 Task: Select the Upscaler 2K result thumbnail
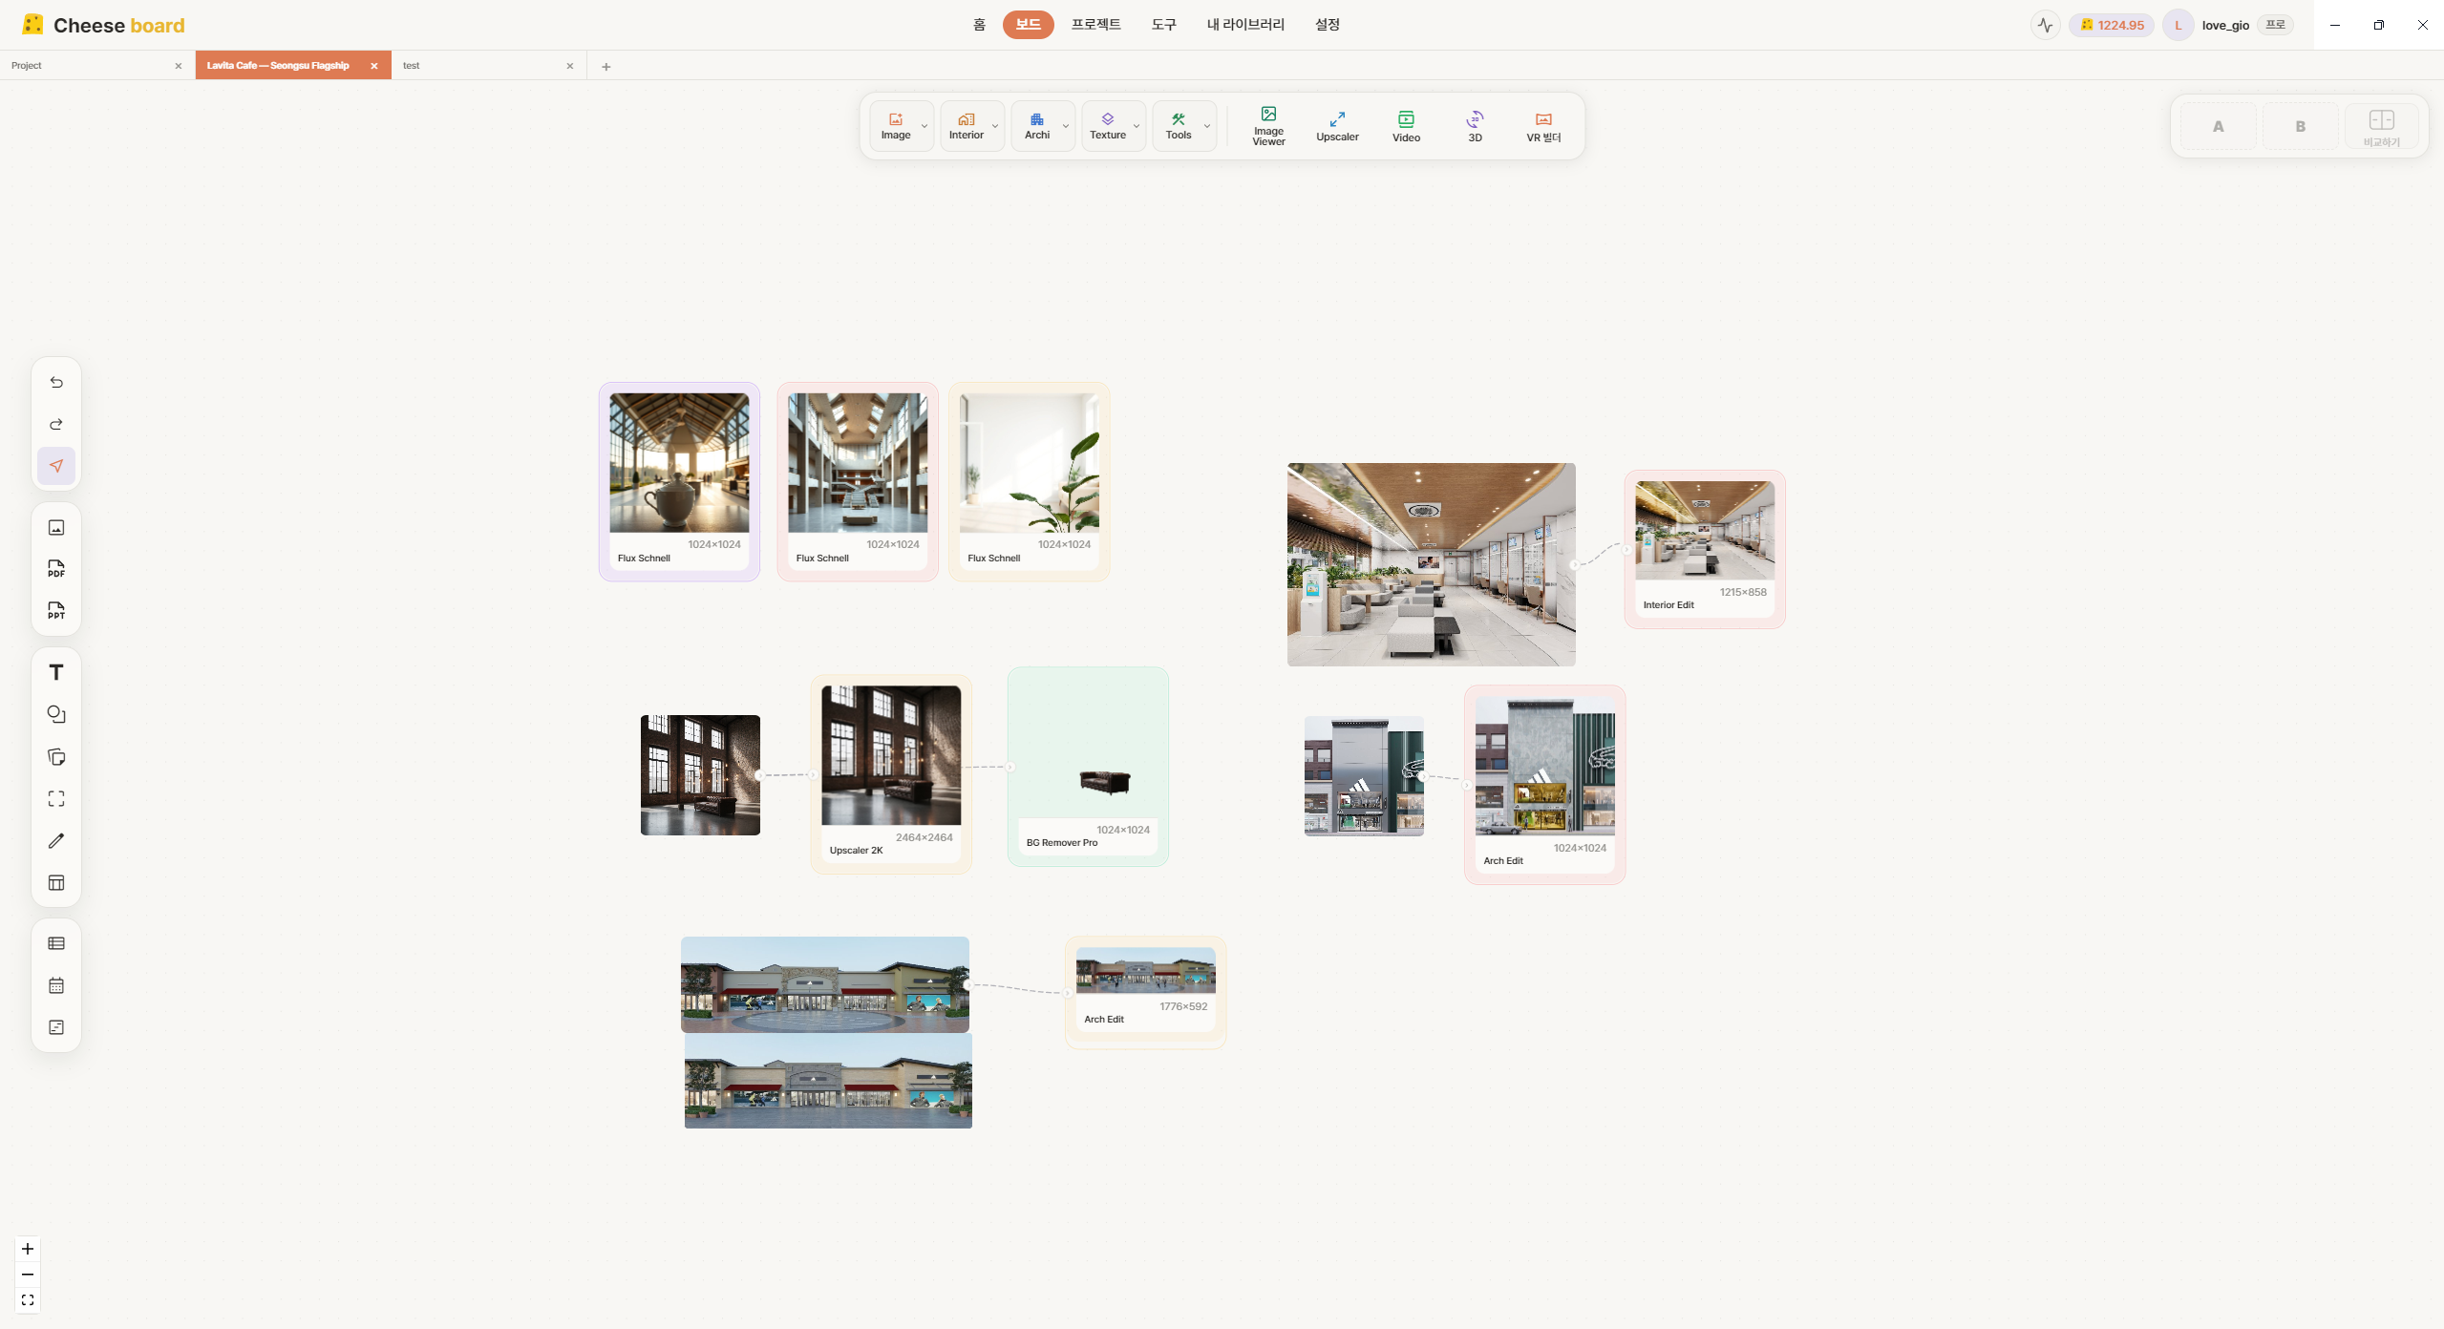click(x=891, y=755)
